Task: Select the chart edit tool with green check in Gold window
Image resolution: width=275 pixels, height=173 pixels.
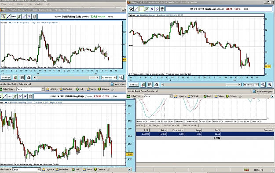Action: pyautogui.click(x=19, y=17)
